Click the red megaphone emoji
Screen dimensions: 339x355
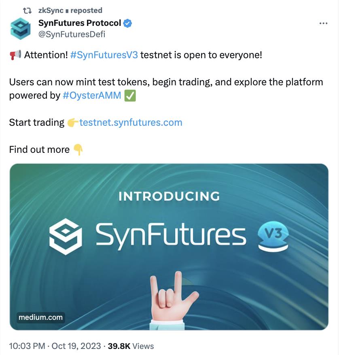click(15, 55)
